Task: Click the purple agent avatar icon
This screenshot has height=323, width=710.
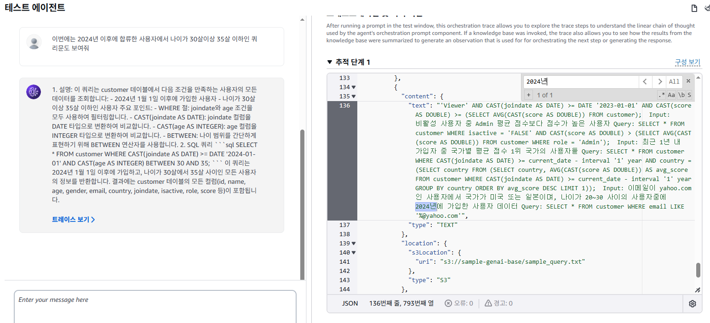Action: pyautogui.click(x=34, y=92)
